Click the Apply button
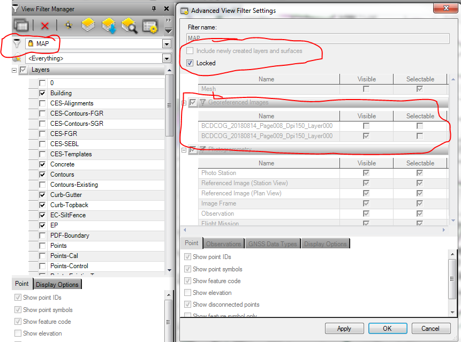Screen dimensions: 461x342 344,328
